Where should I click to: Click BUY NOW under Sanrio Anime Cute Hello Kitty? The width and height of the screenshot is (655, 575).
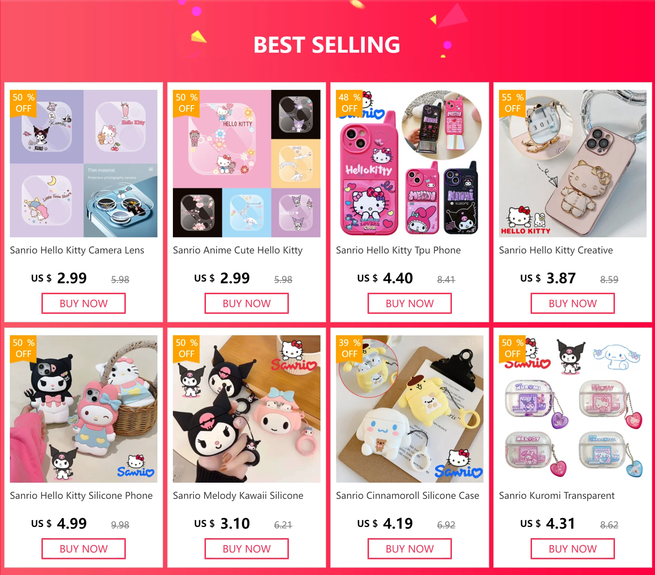(247, 303)
